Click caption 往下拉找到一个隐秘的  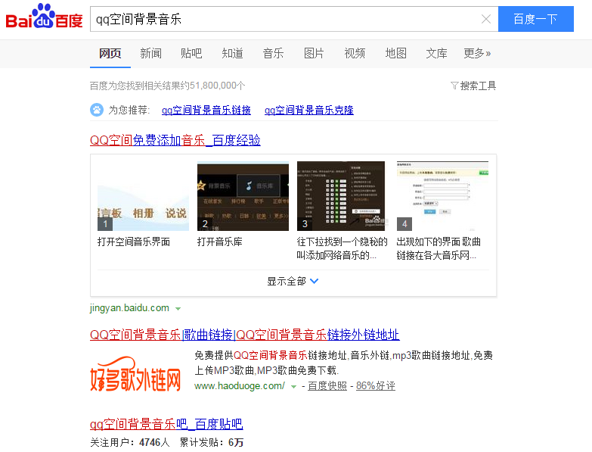342,242
